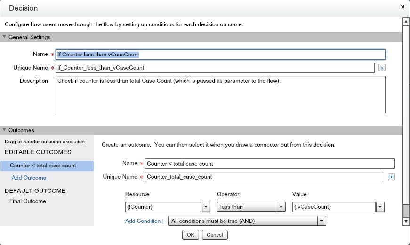Select the Counter < total case count outcome

coord(47,166)
